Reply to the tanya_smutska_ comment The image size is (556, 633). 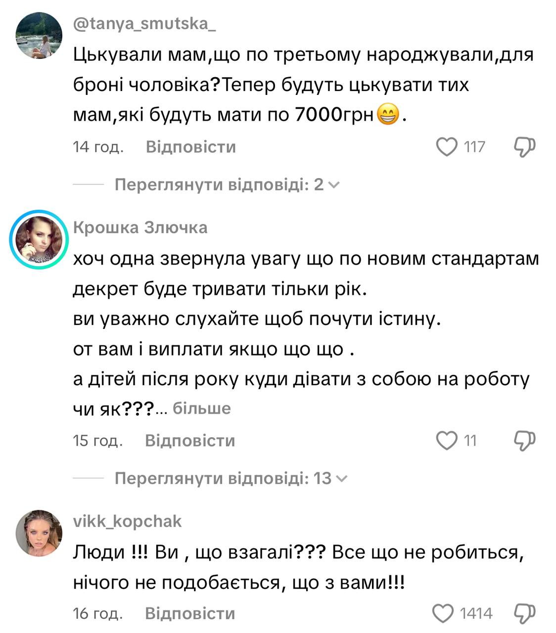click(190, 147)
